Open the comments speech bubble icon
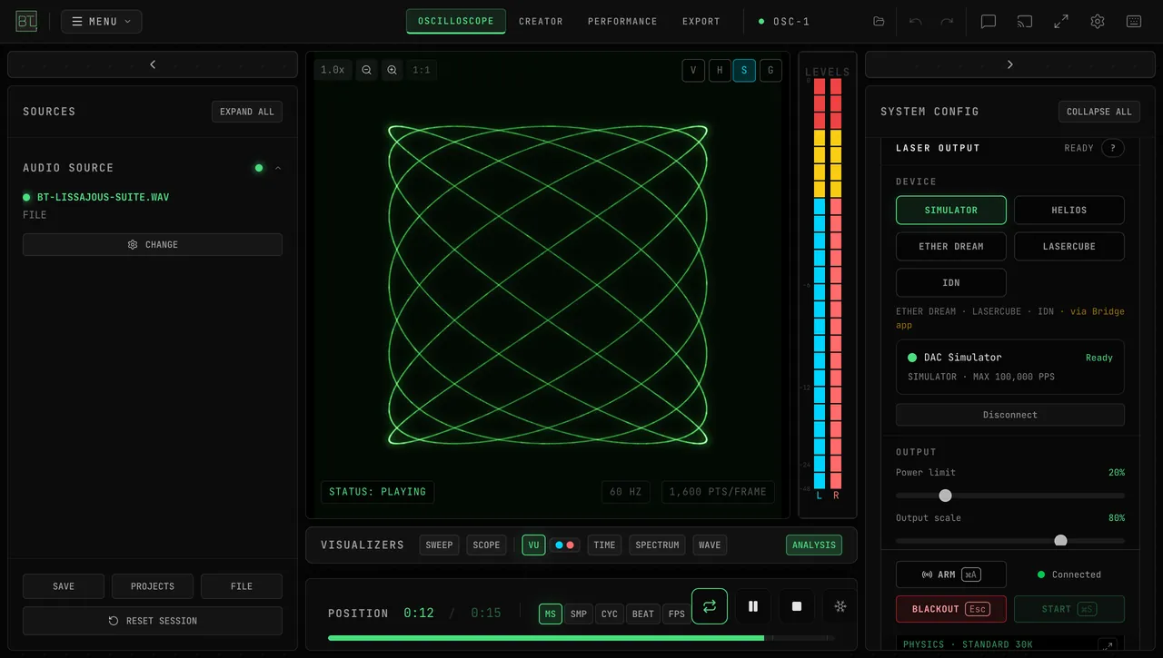1163x658 pixels. [989, 22]
